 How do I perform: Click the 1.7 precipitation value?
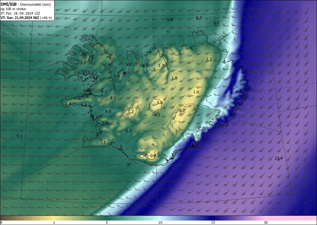[161, 66]
